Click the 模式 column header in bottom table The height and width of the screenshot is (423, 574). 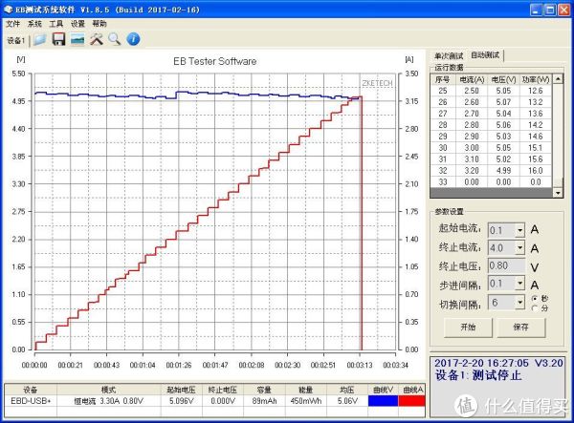[x=109, y=390]
